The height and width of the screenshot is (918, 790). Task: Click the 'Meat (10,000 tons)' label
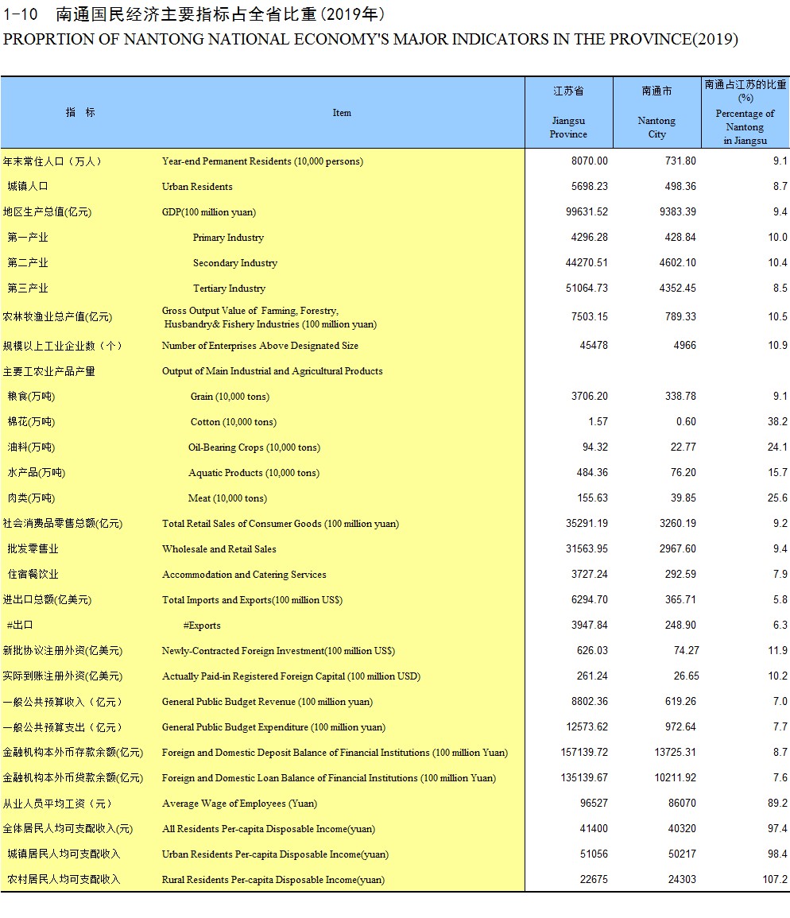point(227,498)
